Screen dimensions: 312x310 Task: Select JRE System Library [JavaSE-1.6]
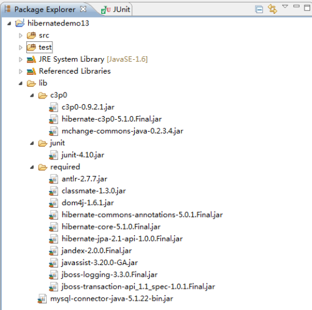click(x=93, y=59)
